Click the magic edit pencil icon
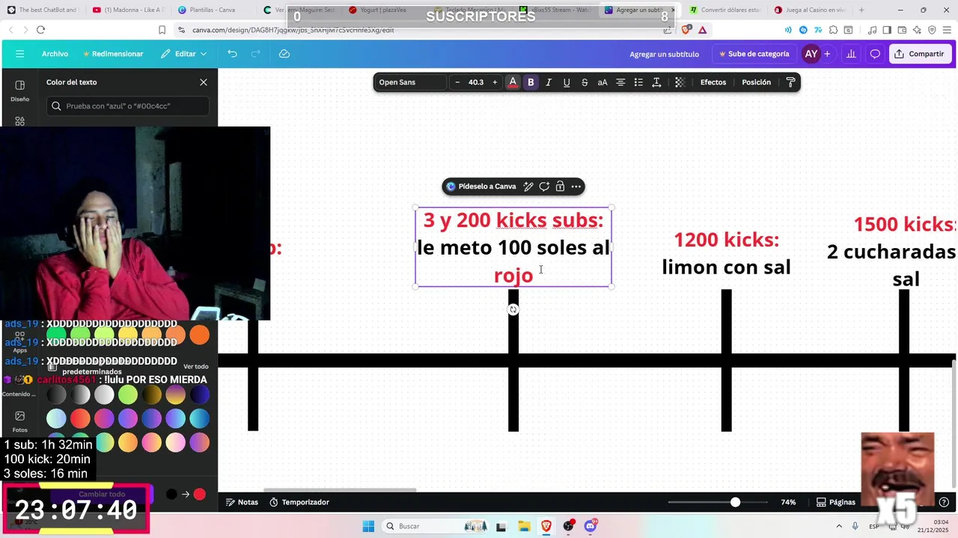This screenshot has width=958, height=538. (x=528, y=186)
